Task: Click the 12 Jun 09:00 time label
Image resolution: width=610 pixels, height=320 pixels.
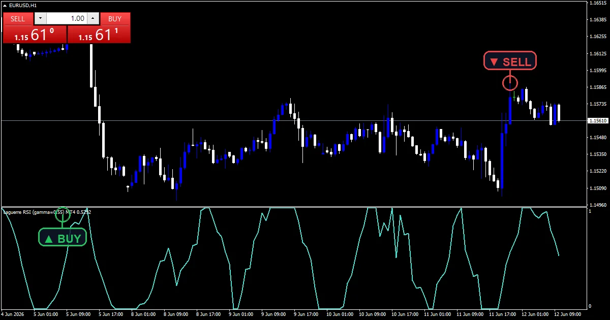Action: pyautogui.click(x=568, y=314)
